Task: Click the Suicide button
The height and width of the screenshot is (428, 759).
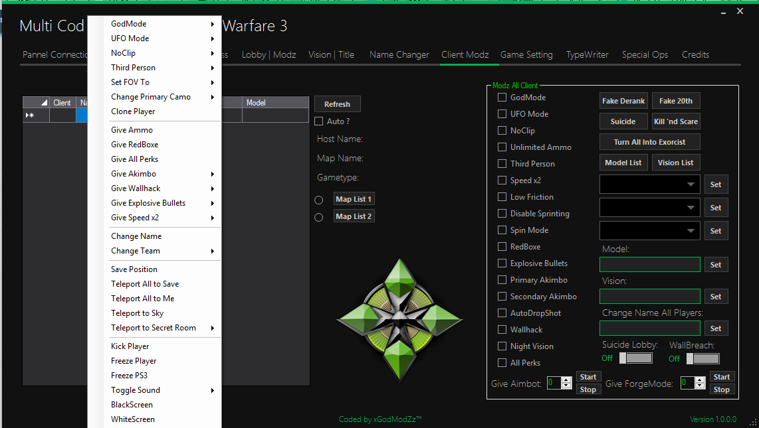Action: 623,121
